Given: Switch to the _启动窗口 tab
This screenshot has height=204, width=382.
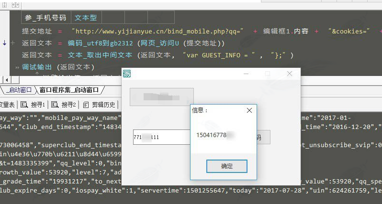Looking at the screenshot, I should [x=19, y=90].
